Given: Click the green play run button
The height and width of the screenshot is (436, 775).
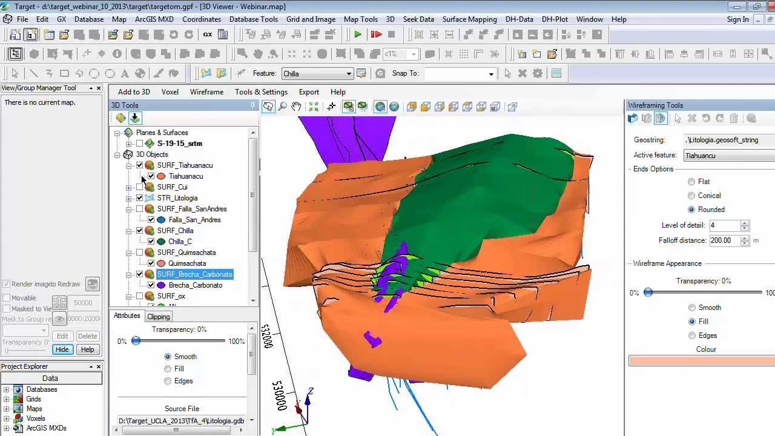Looking at the screenshot, I should point(358,35).
